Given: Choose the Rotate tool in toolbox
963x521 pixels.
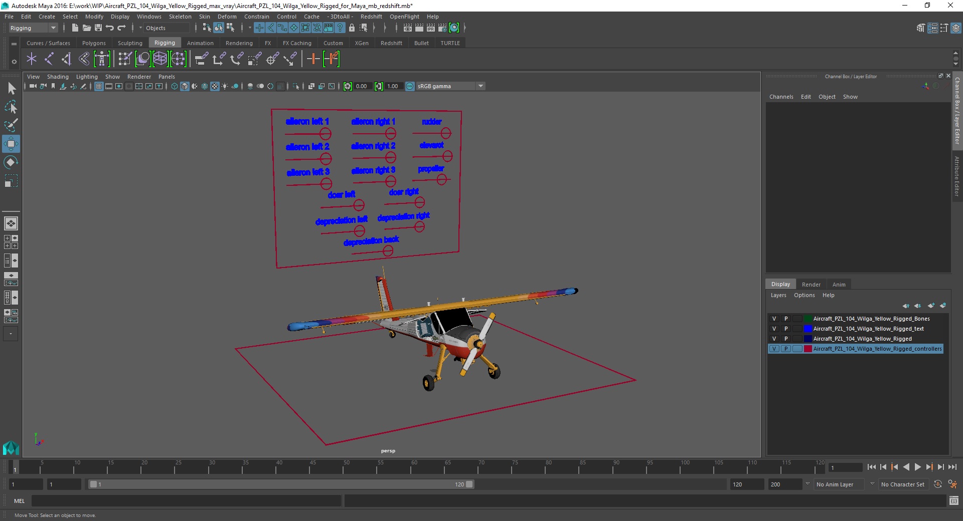Looking at the screenshot, I should pos(11,162).
